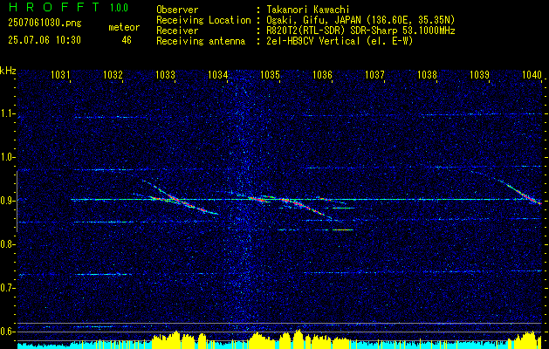Image resolution: width=549 pixels, height=349 pixels.
Task: Click the R820T2(RTL-SDR) receiver description
Action: click(360, 31)
